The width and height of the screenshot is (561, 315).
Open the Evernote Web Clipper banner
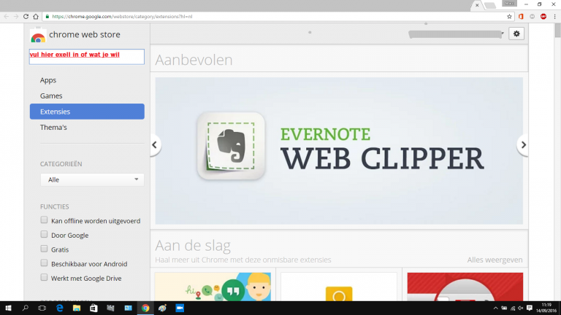(339, 151)
